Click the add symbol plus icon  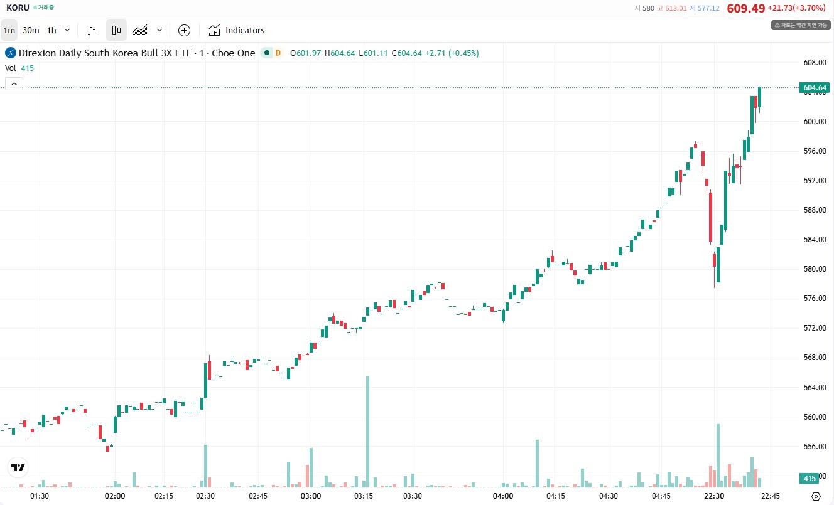click(x=184, y=30)
